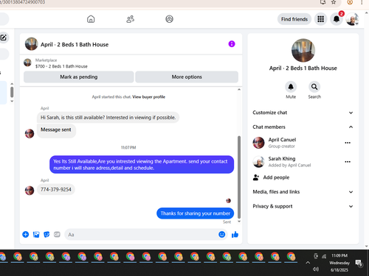
Task: Open conversation information purple icon
Action: coord(232,44)
